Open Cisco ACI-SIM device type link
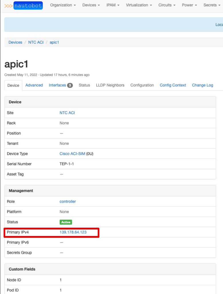 click(x=72, y=154)
